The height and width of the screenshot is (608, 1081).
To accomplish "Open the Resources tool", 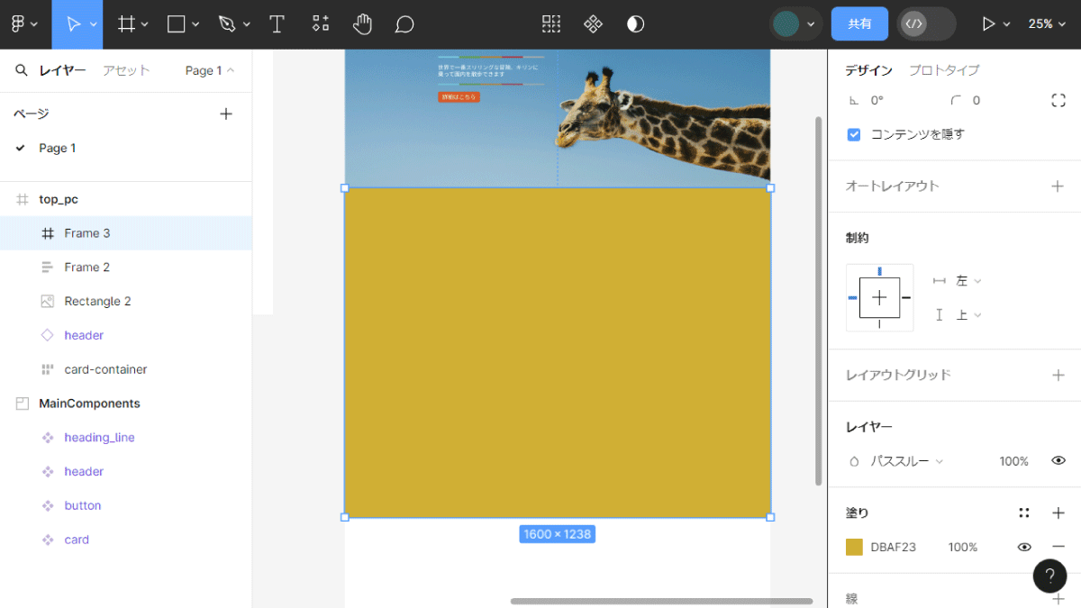I will (x=320, y=24).
